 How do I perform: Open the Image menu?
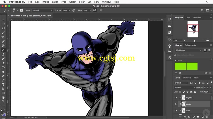tap(46, 2)
